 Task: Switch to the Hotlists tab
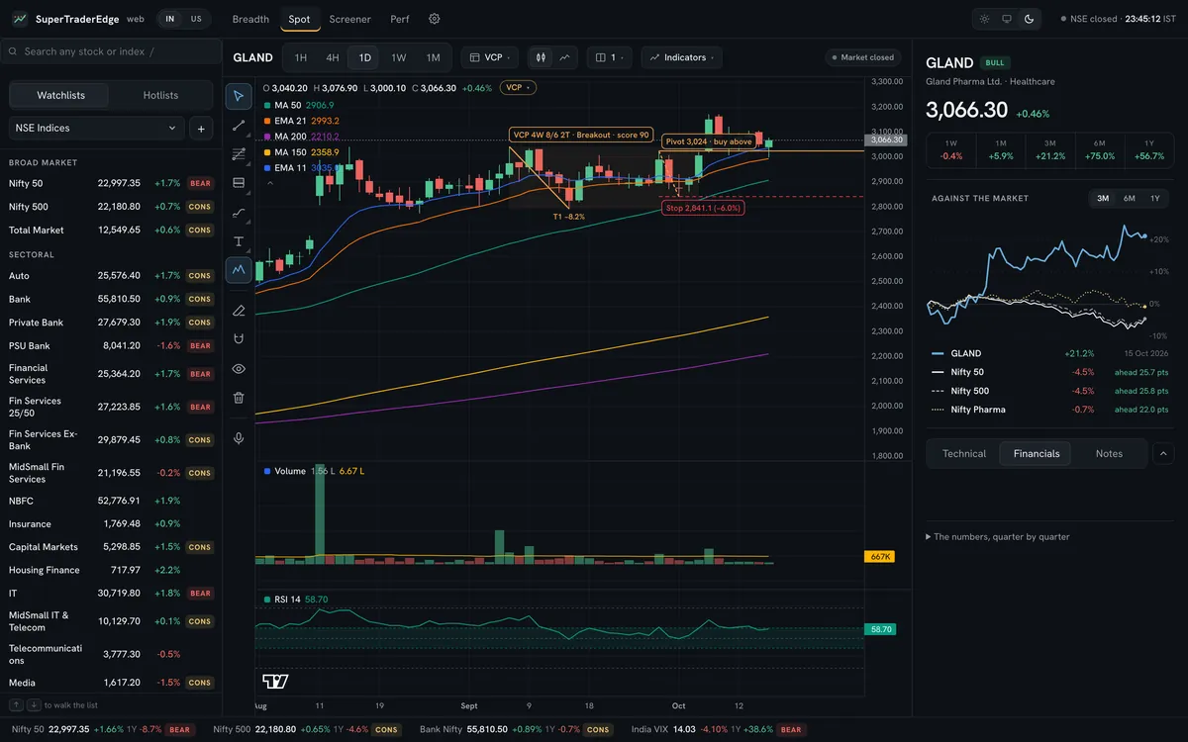coord(160,95)
